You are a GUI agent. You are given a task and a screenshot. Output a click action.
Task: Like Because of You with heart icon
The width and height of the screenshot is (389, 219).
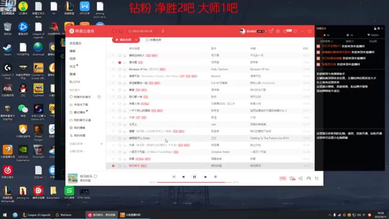click(x=120, y=69)
